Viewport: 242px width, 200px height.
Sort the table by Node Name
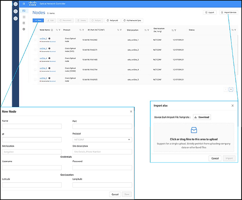57,30
